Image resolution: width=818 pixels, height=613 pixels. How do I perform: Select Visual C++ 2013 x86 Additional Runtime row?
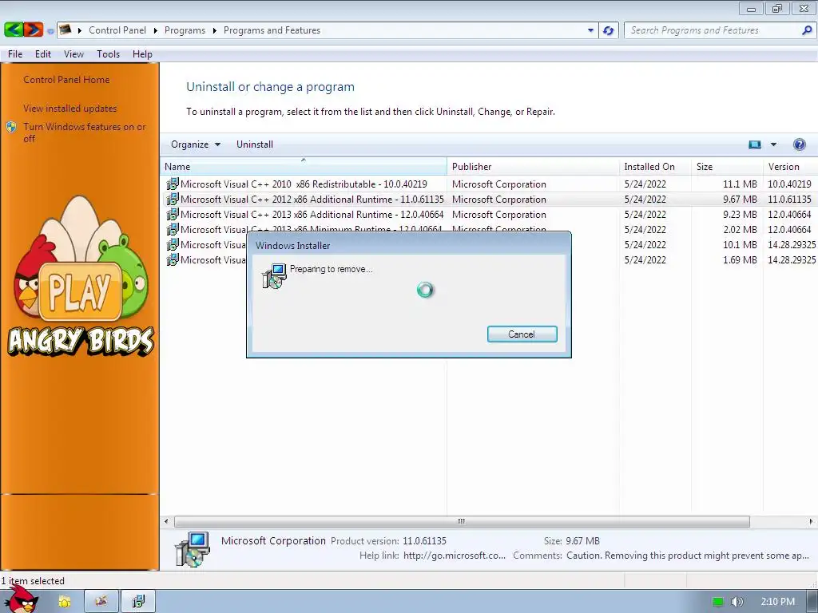tap(489, 214)
